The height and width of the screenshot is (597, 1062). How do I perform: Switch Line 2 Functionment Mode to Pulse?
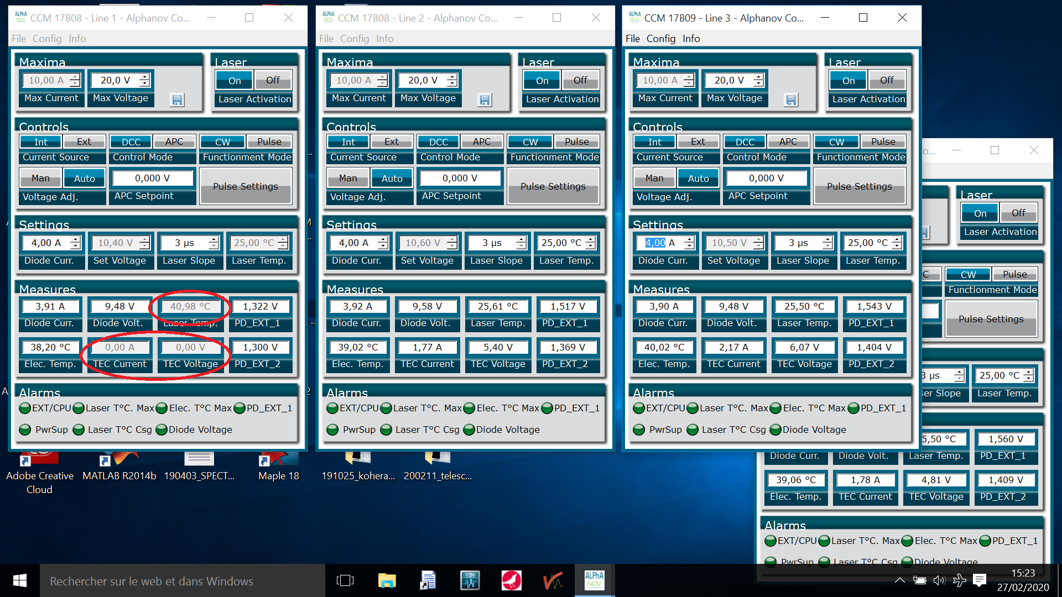click(x=576, y=142)
